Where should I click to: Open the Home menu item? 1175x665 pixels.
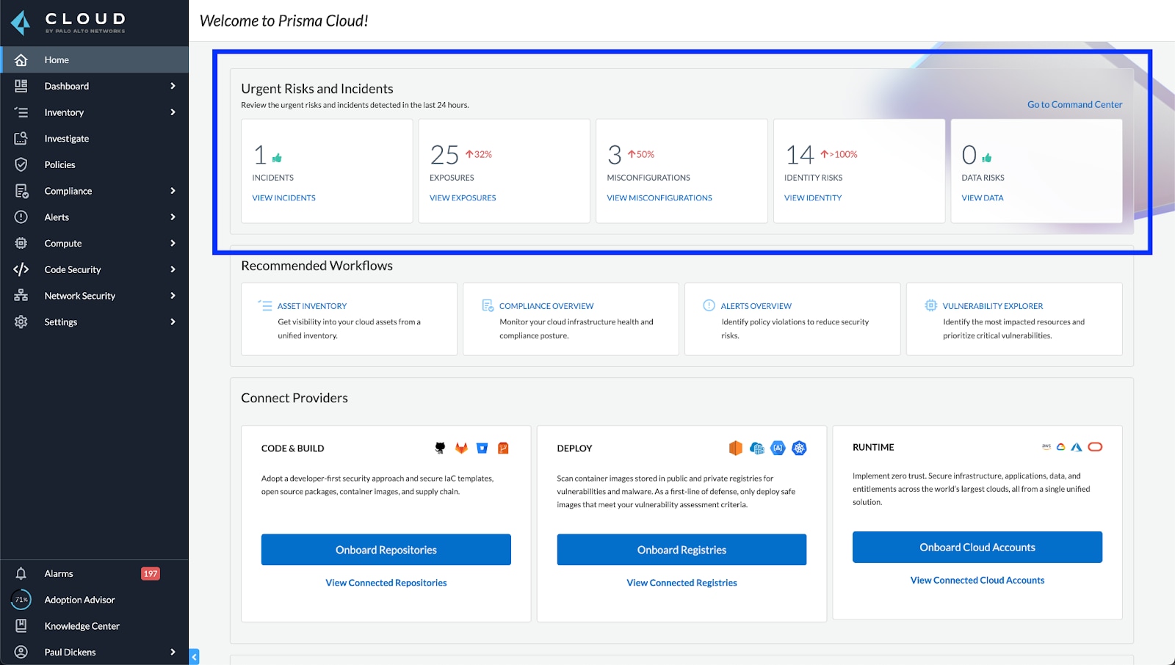[94, 59]
